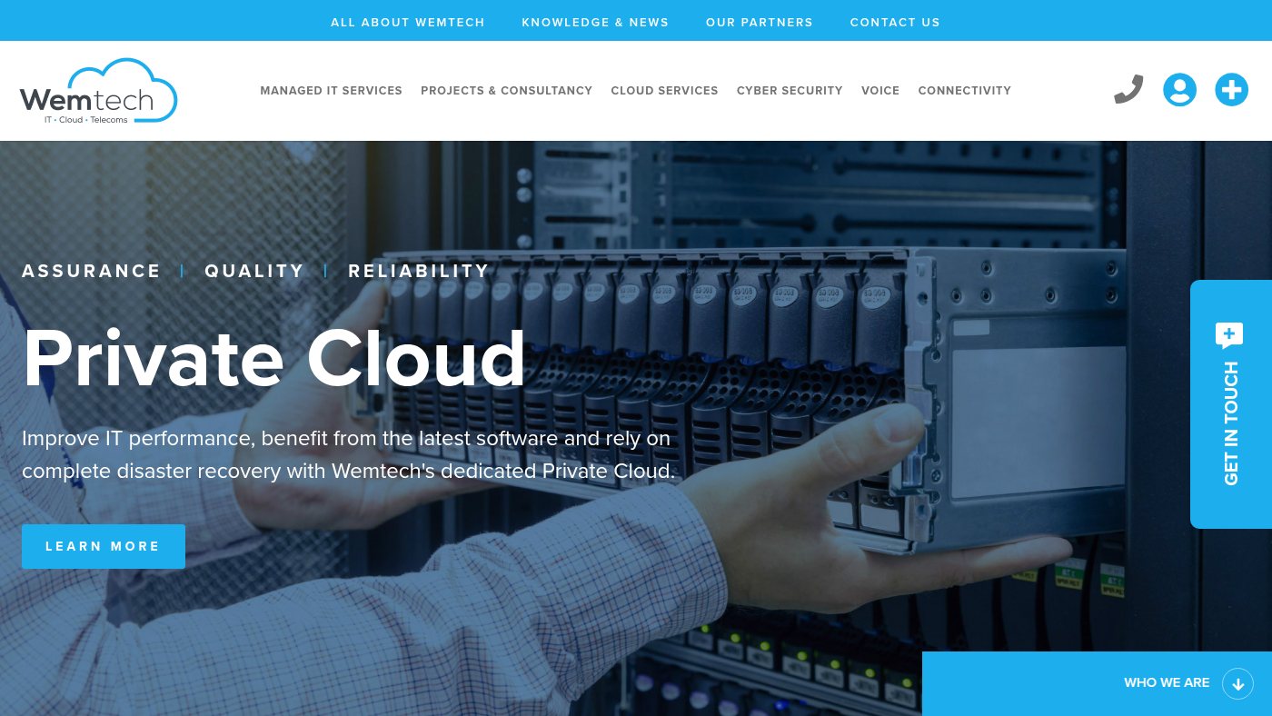1272x716 pixels.
Task: Click the phone handset icon
Action: tap(1128, 90)
